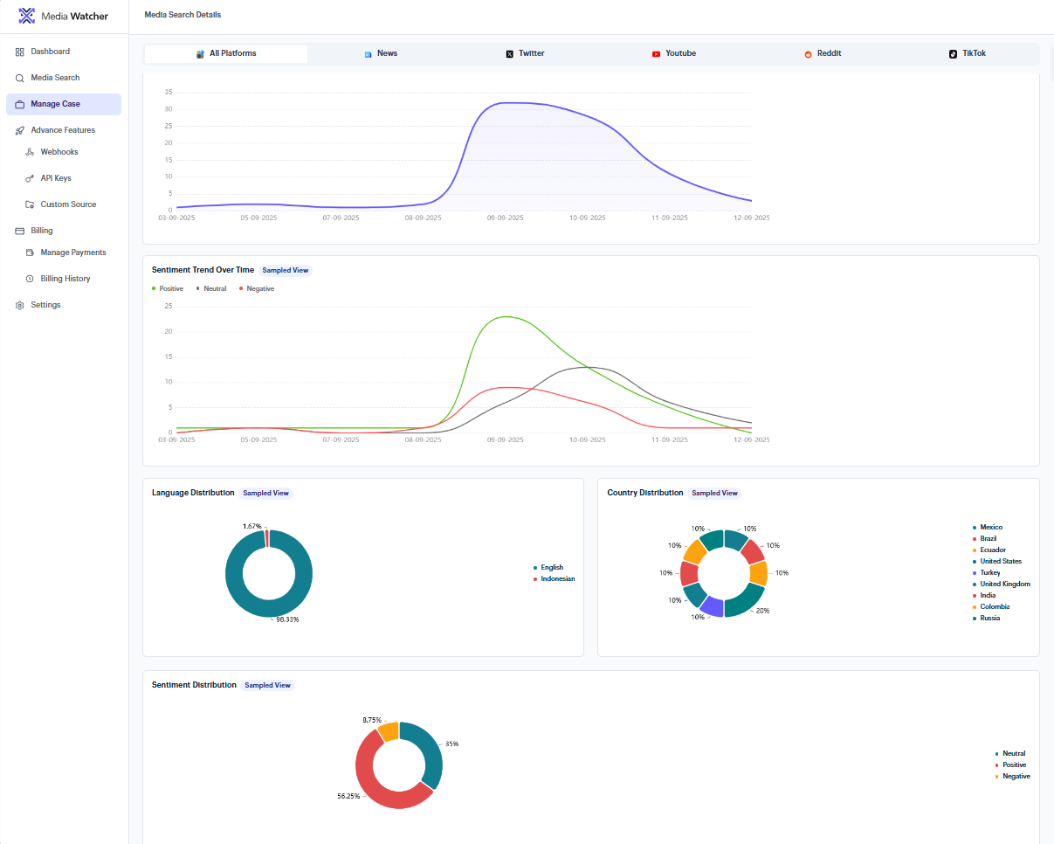Click the API Keys key icon
This screenshot has height=844, width=1054.
pyautogui.click(x=30, y=178)
